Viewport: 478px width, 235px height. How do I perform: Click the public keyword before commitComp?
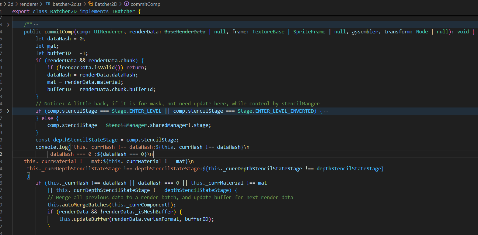pyautogui.click(x=33, y=32)
